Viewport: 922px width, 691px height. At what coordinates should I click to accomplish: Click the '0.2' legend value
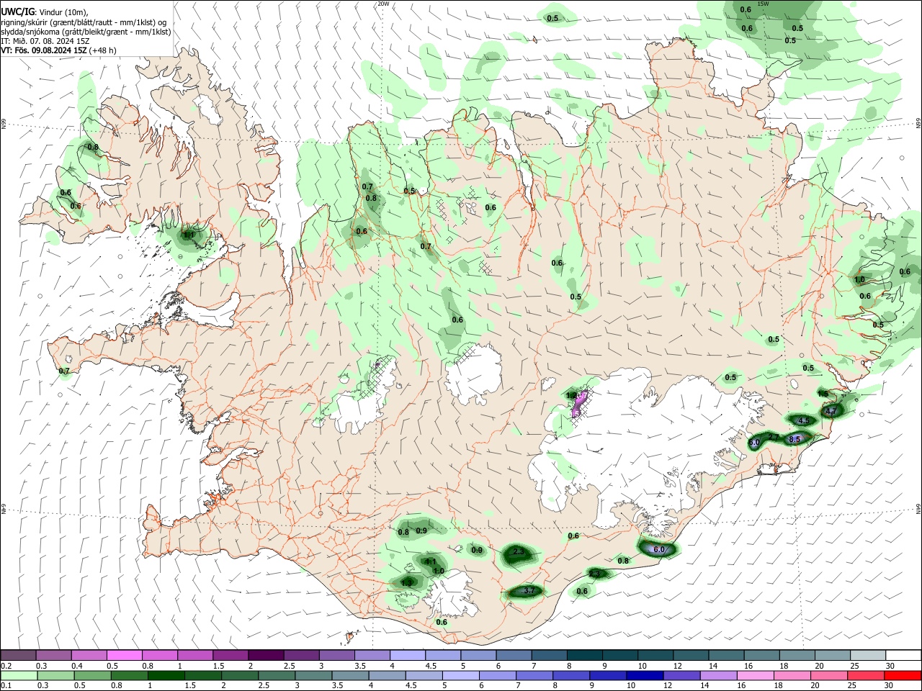point(6,666)
